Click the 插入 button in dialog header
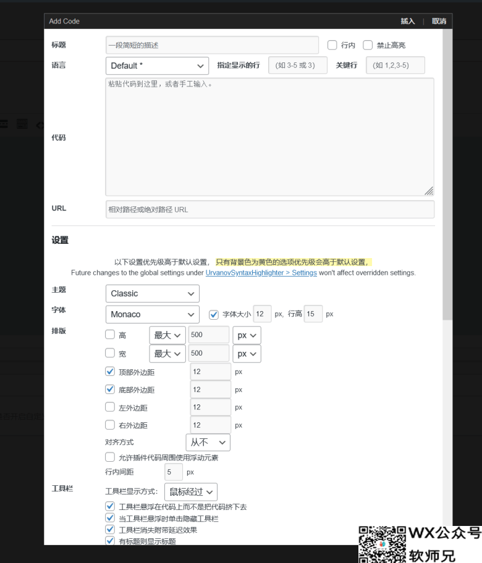Viewport: 482px width, 563px height. (x=408, y=21)
